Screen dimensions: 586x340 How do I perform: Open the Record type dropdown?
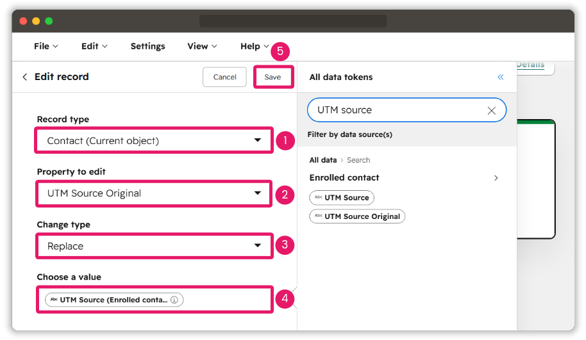(x=154, y=141)
